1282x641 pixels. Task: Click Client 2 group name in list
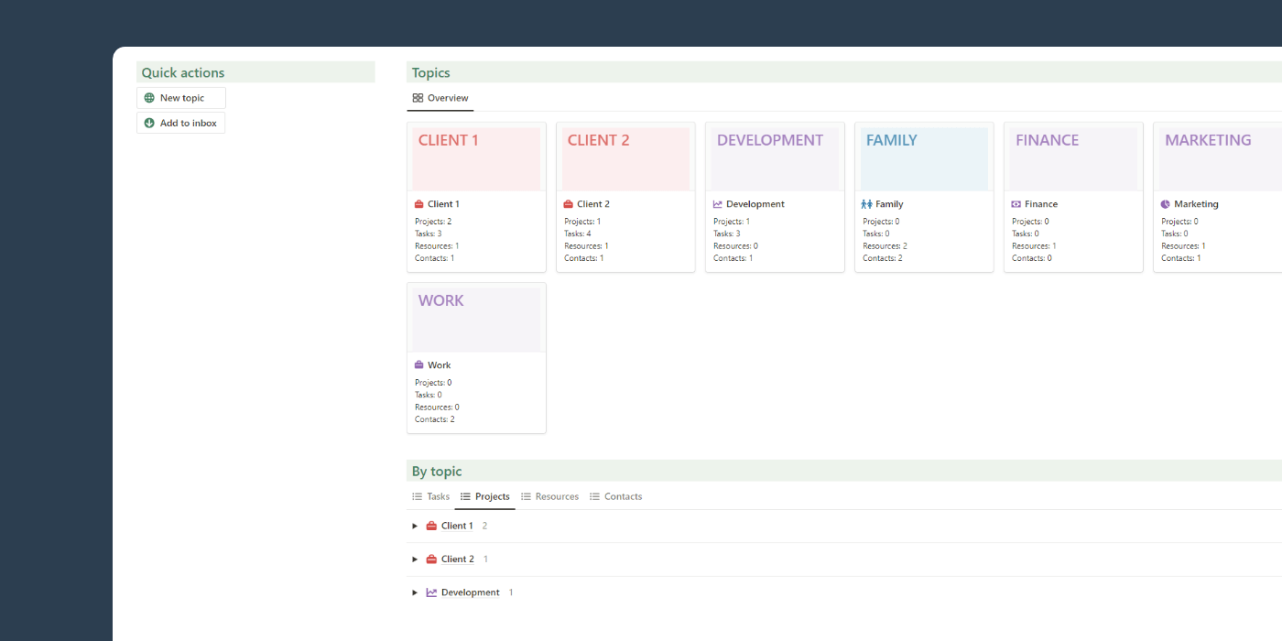458,560
